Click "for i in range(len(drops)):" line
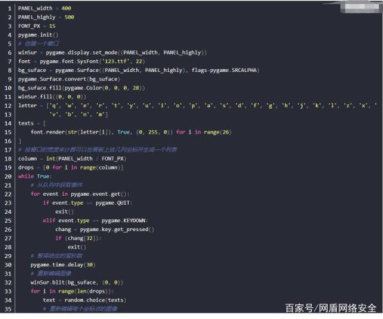 (73, 291)
